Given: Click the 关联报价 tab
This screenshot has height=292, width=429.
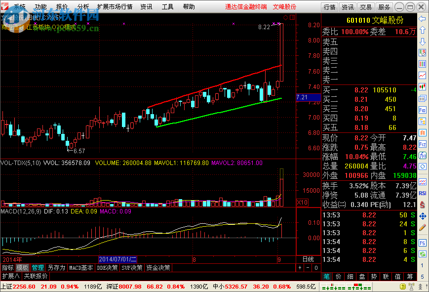Looking at the screenshot, I should pos(36,276).
